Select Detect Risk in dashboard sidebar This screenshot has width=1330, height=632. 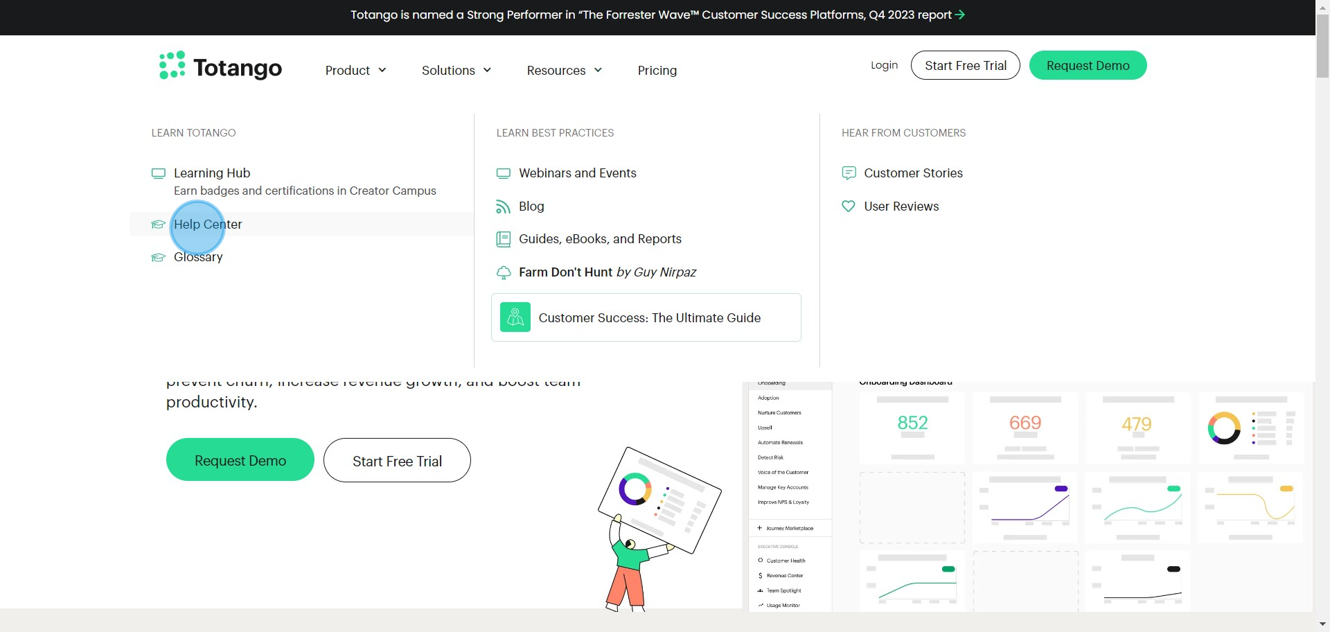click(x=770, y=457)
